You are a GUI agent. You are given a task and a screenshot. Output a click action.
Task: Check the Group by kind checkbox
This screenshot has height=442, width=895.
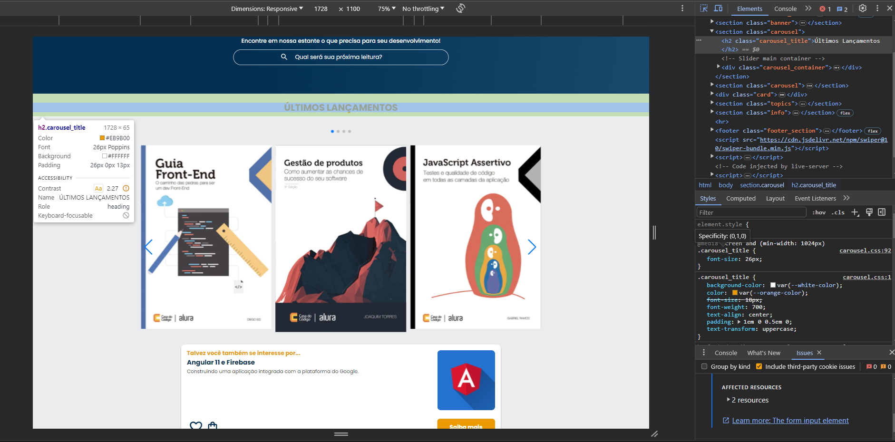coord(704,366)
